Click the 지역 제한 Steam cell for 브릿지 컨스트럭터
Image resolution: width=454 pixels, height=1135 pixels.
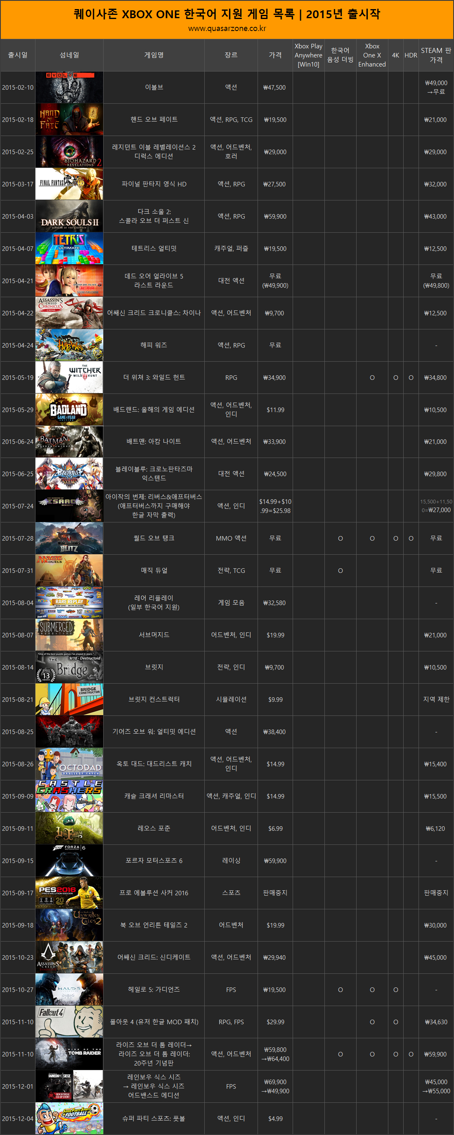436,699
